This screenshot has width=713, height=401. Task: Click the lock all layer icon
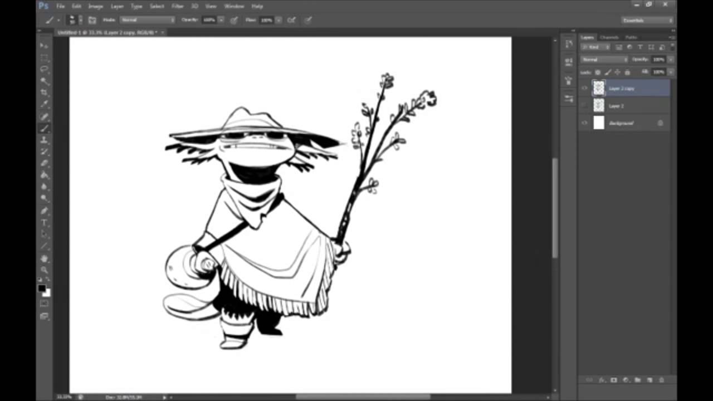(x=627, y=72)
